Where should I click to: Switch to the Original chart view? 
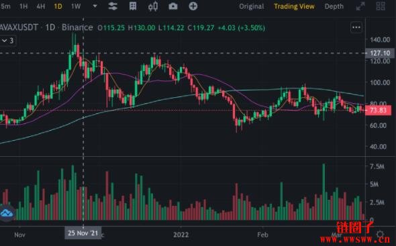click(x=251, y=6)
